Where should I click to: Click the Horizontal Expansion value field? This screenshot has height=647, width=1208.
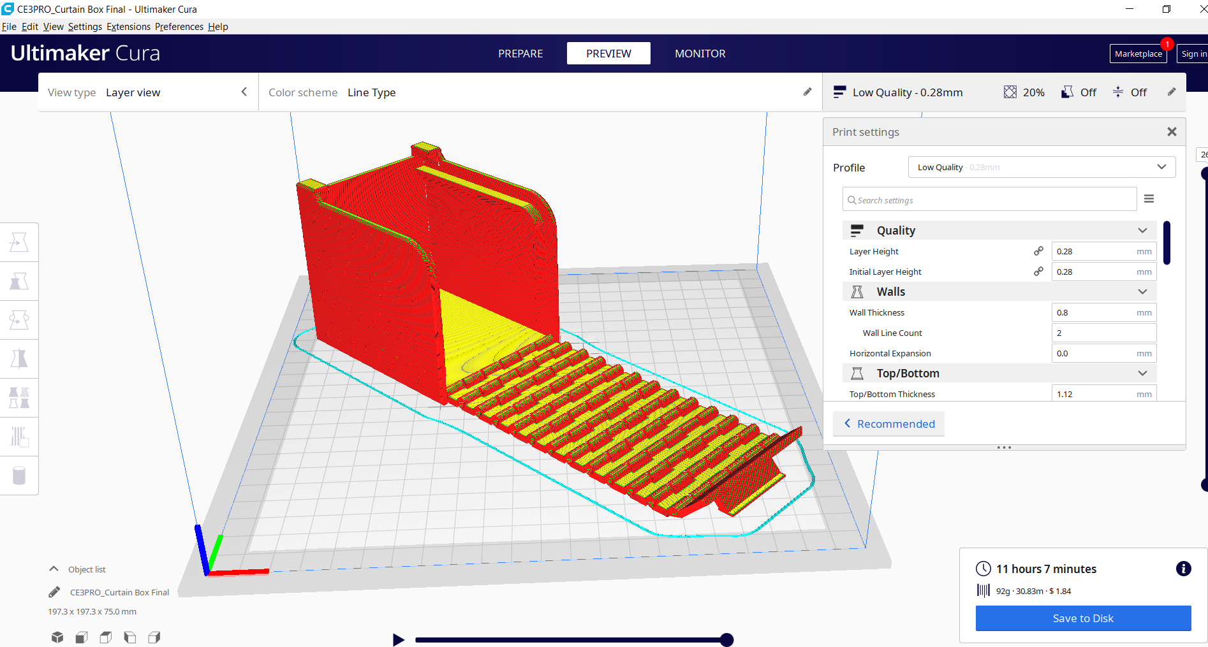coord(1104,353)
